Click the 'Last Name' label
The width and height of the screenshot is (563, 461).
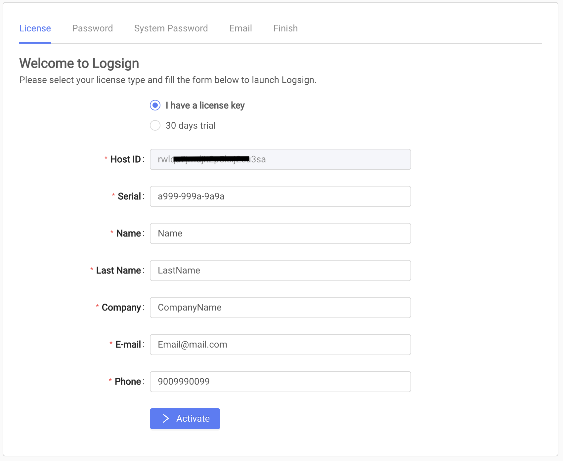[x=118, y=271]
